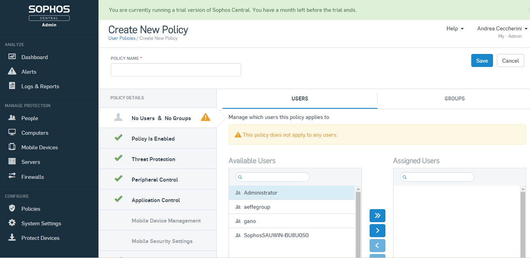Image resolution: width=530 pixels, height=258 pixels.
Task: Open Peripheral Control policy section
Action: click(x=158, y=179)
